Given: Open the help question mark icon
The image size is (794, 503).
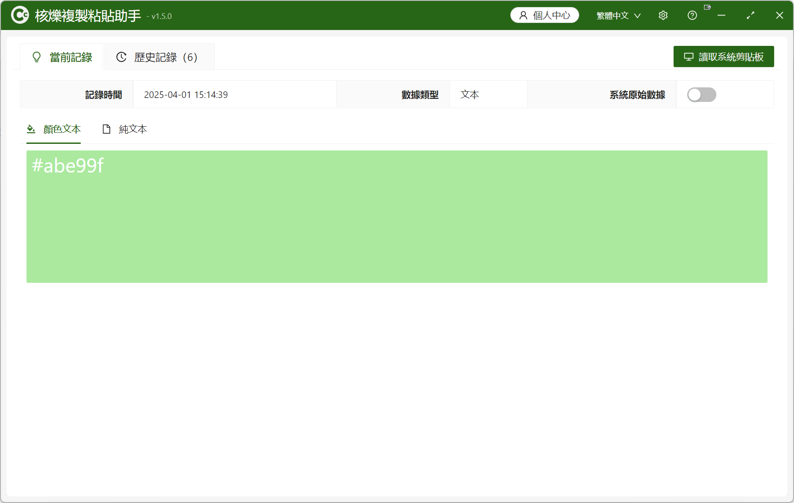Looking at the screenshot, I should coord(692,15).
